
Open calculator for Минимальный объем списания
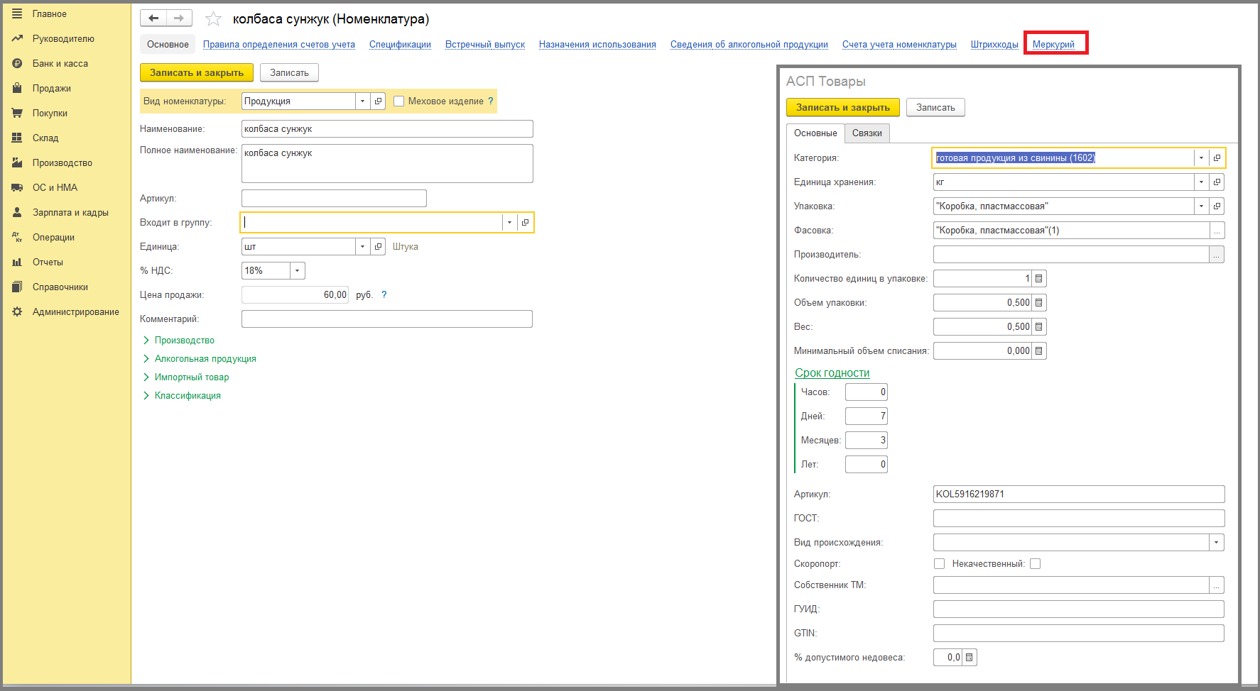(x=1038, y=351)
